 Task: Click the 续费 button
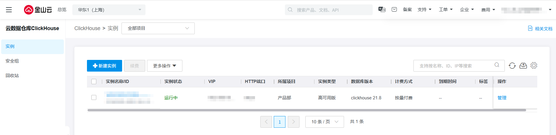(x=135, y=66)
